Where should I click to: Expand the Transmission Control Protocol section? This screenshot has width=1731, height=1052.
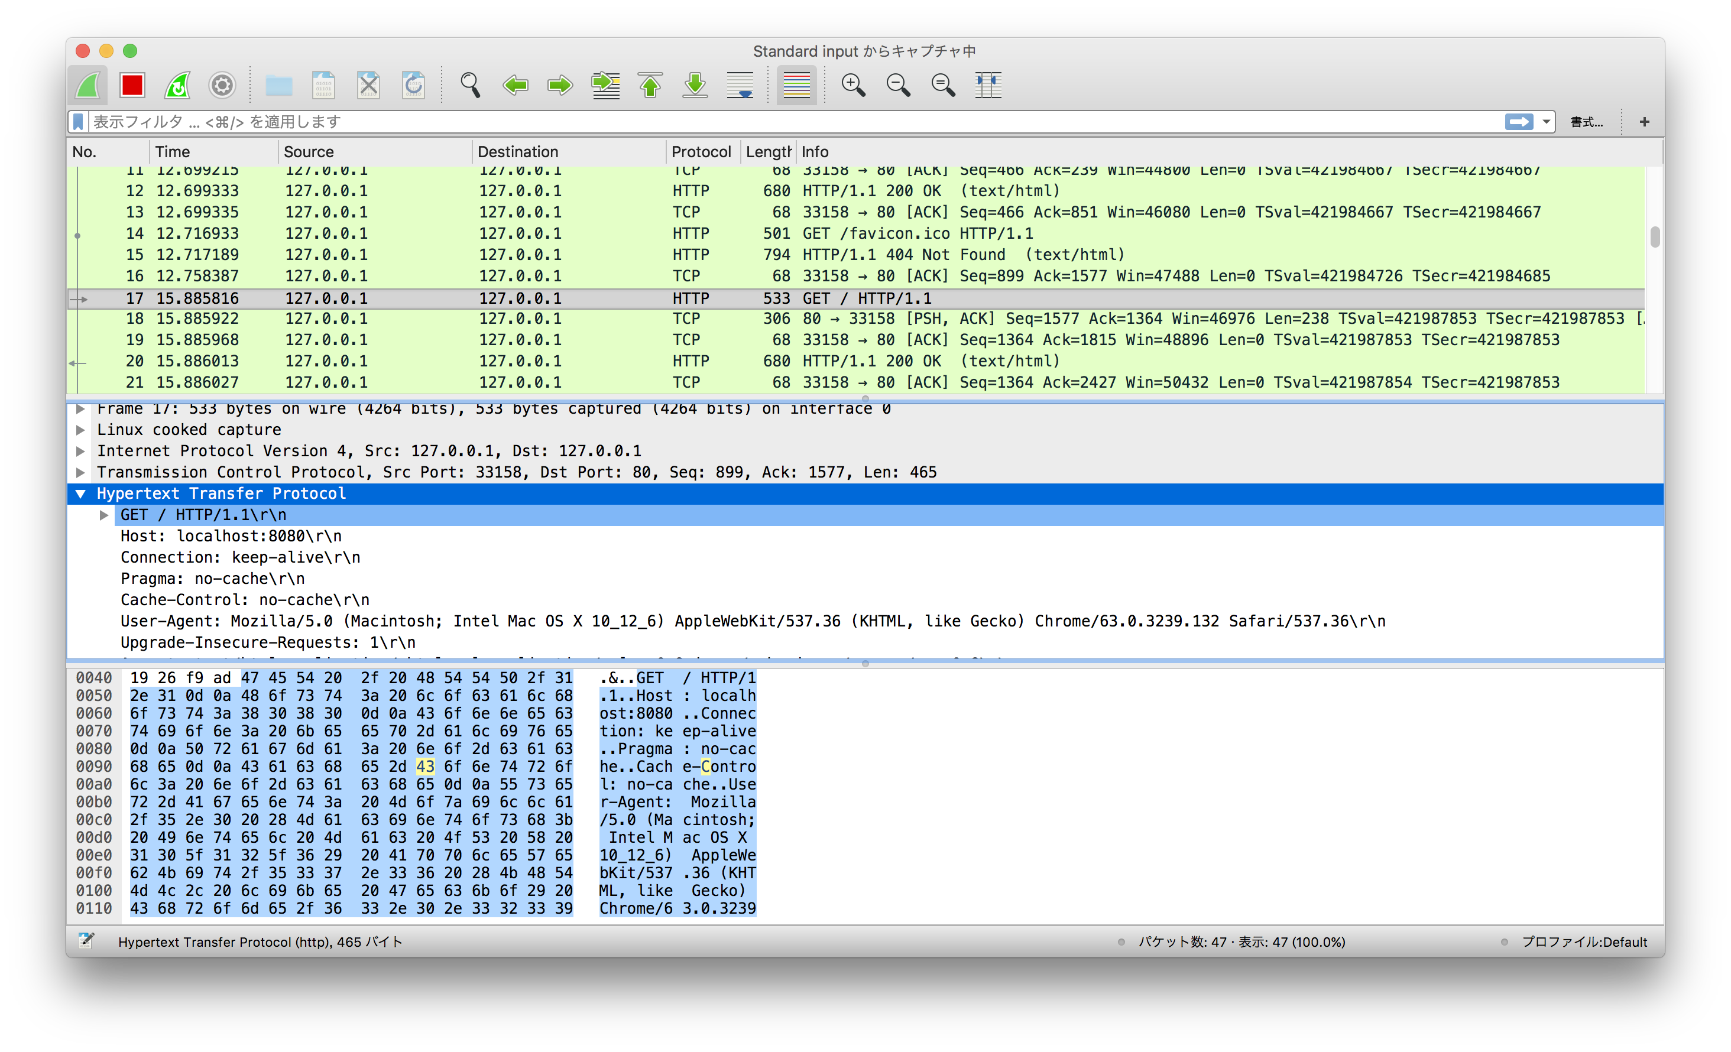tap(81, 473)
